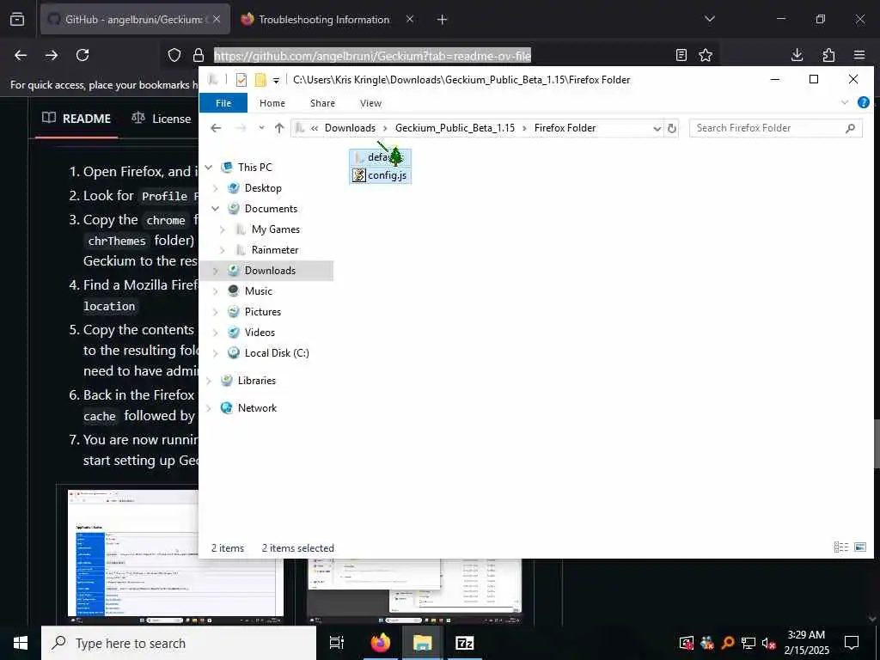The height and width of the screenshot is (660, 880).
Task: Click Firefox forward navigation arrow
Action: click(x=52, y=55)
